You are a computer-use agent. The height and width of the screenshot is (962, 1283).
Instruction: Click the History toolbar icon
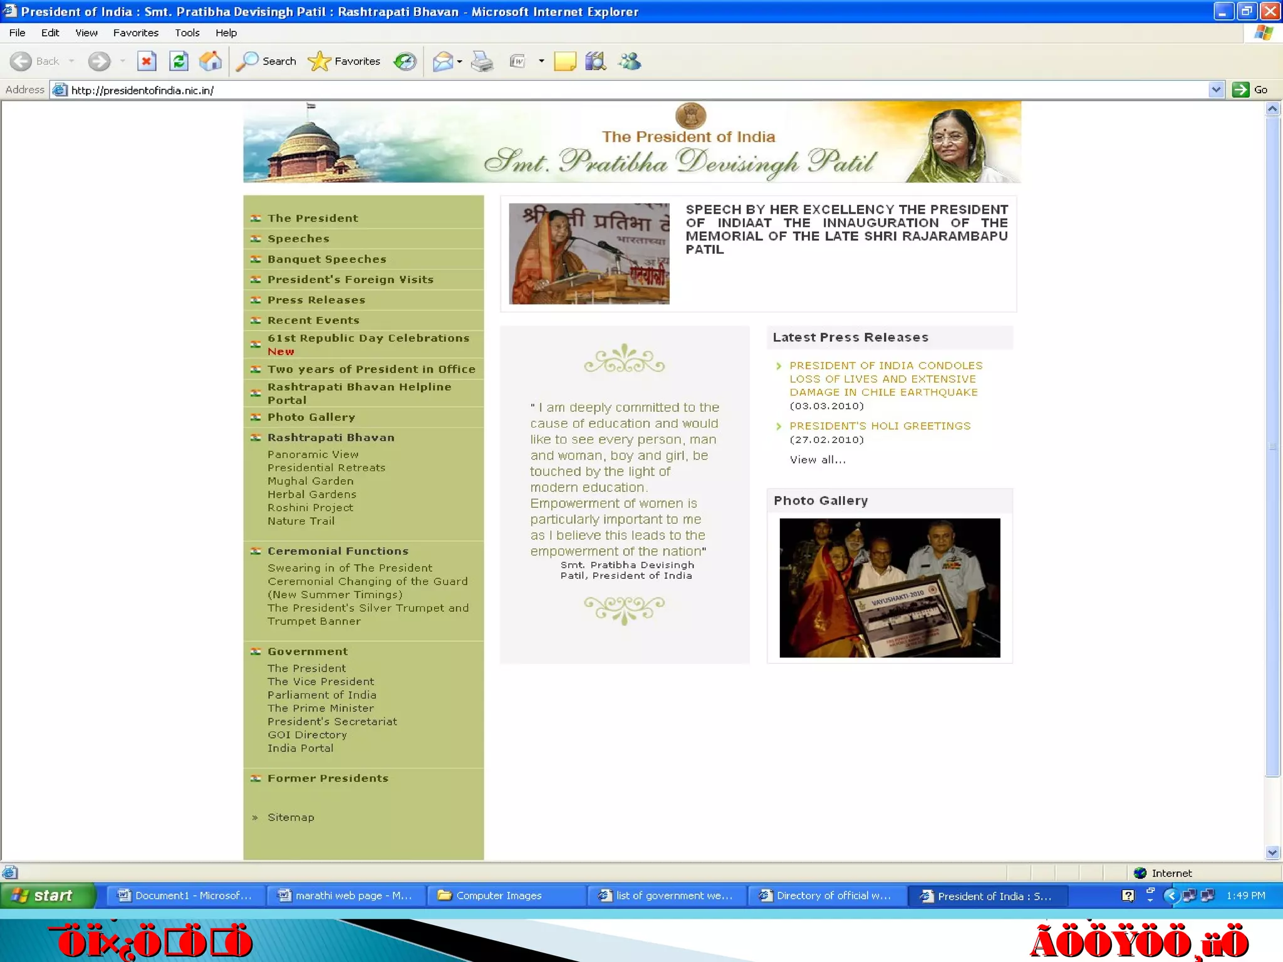[405, 61]
